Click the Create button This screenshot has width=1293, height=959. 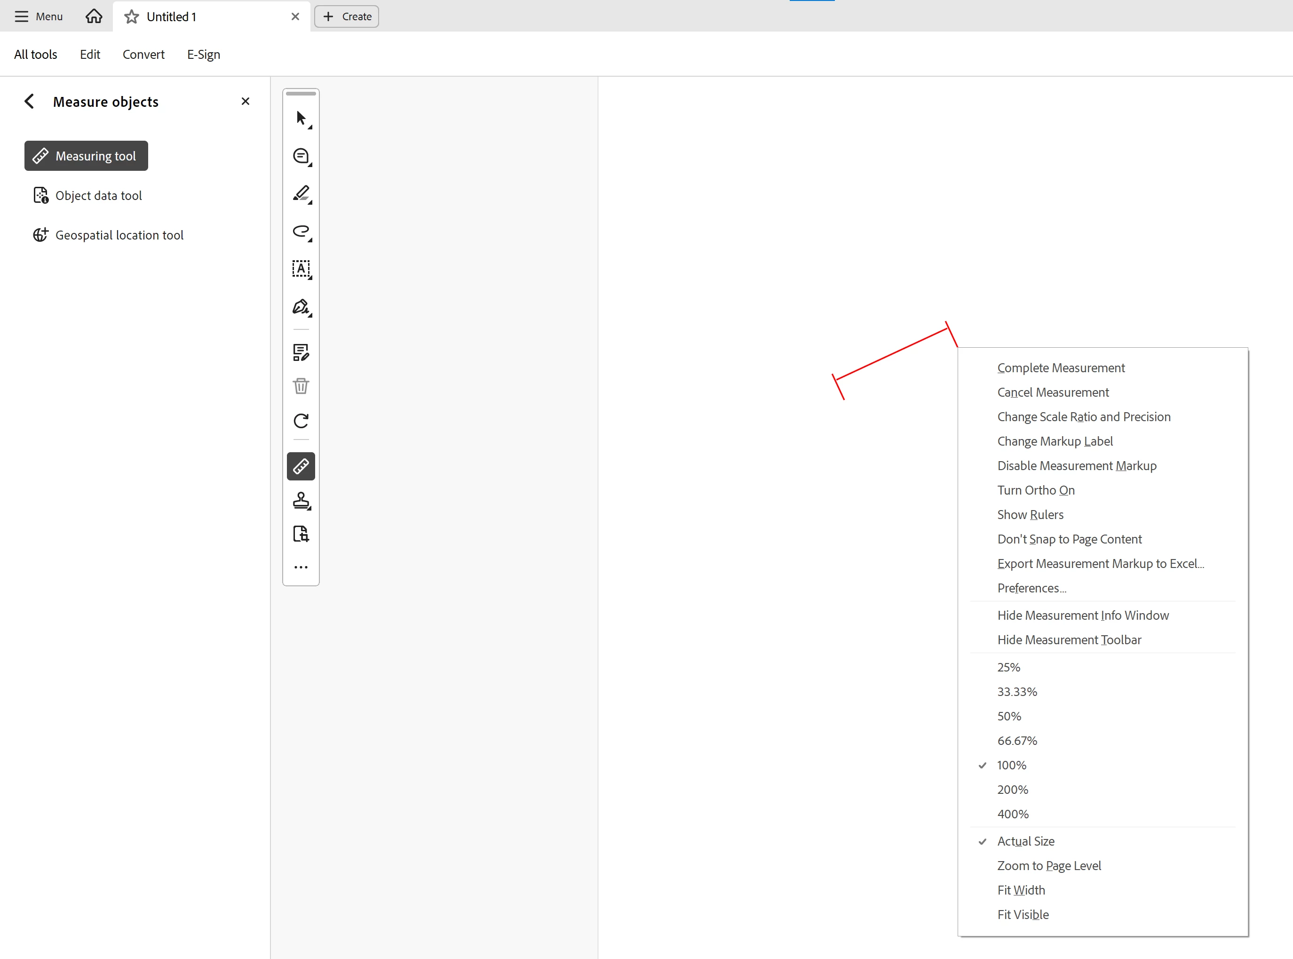click(x=346, y=16)
